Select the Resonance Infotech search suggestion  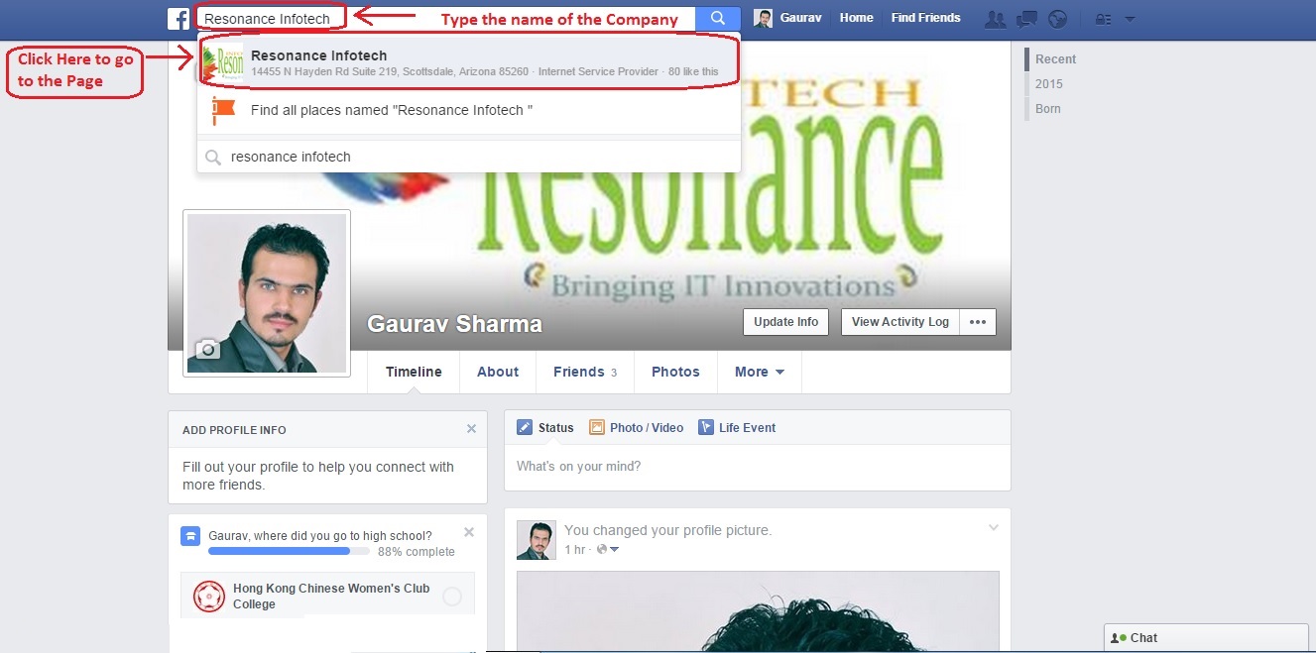(x=469, y=63)
